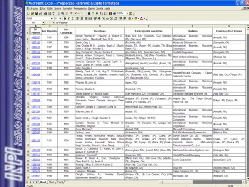
Task: Switch to the Plan3 sheet tab
Action: [60, 182]
